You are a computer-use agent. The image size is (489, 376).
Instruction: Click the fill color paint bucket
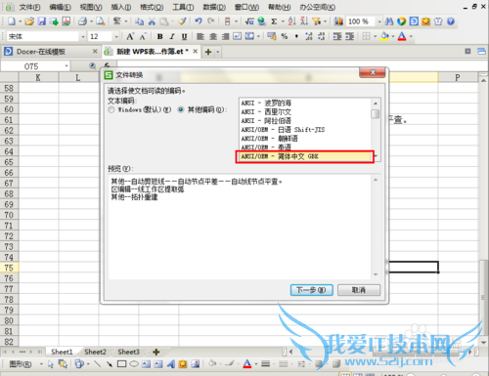(384, 36)
